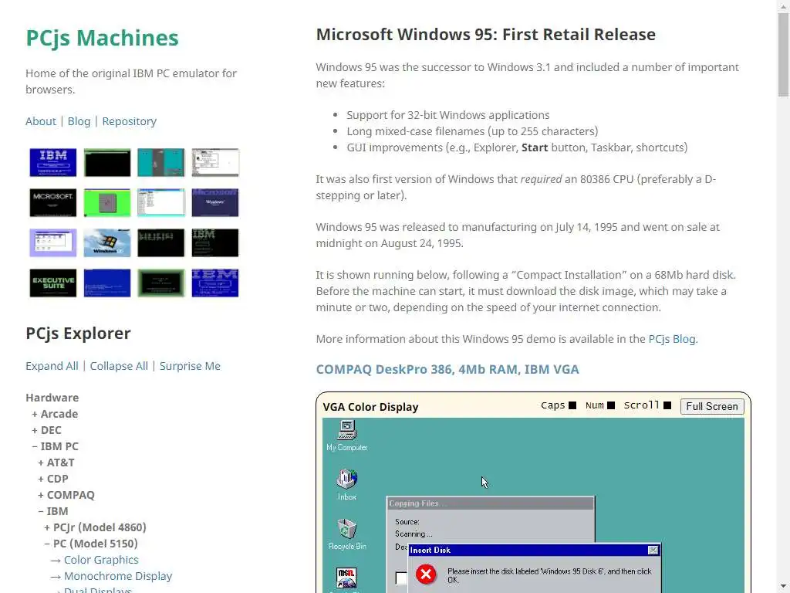Open black thumbnail with garbled white block text
Image resolution: width=790 pixels, height=593 pixels.
pyautogui.click(x=161, y=242)
